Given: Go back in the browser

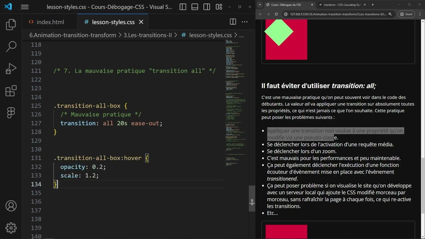Looking at the screenshot, I should 260,14.
